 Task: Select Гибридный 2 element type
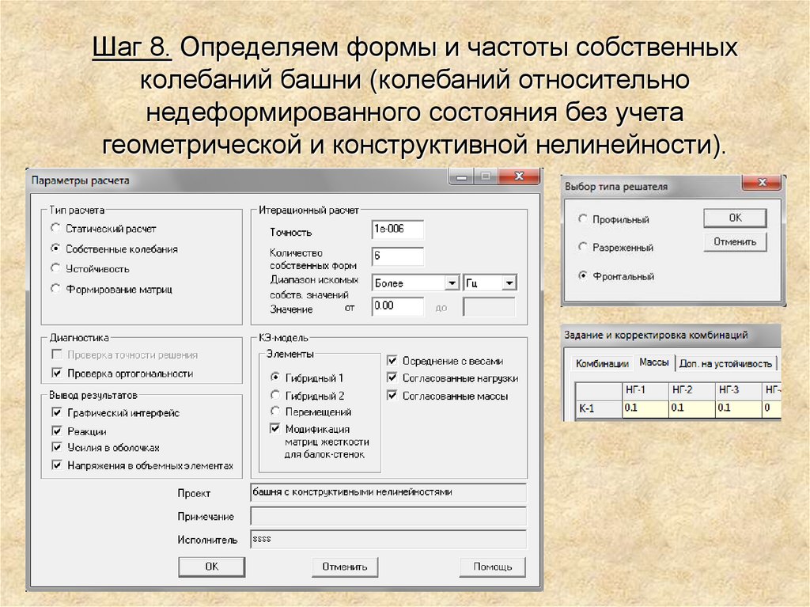click(275, 395)
